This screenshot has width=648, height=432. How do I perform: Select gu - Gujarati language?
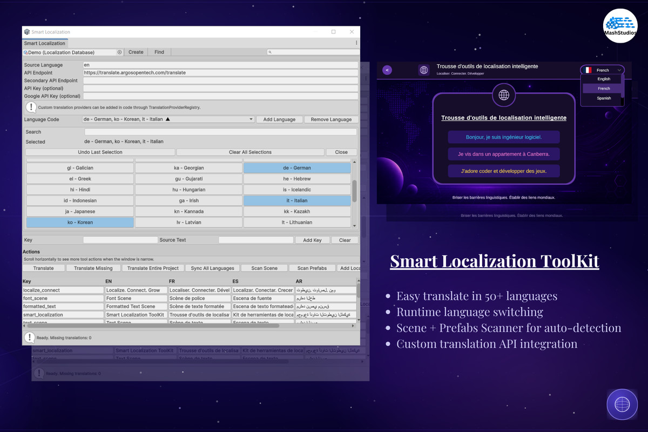pos(188,179)
